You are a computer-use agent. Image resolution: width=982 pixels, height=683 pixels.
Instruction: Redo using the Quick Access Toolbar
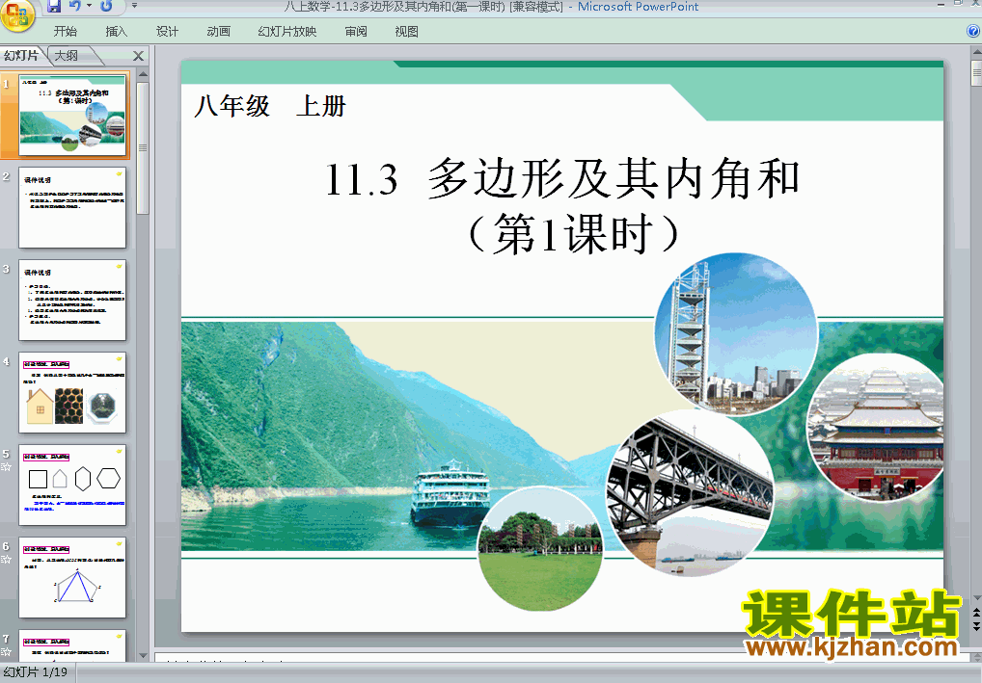click(106, 6)
